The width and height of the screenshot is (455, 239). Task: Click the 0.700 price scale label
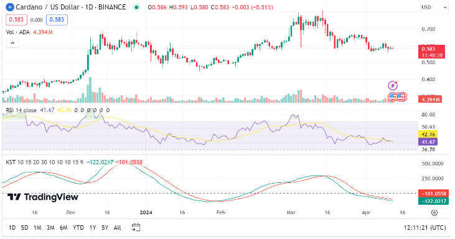(x=428, y=29)
